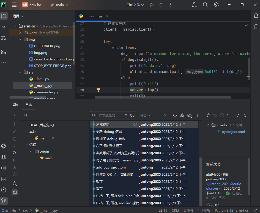This screenshot has height=213, width=260.
Task: Refresh the Git log
Action: click(x=175, y=115)
